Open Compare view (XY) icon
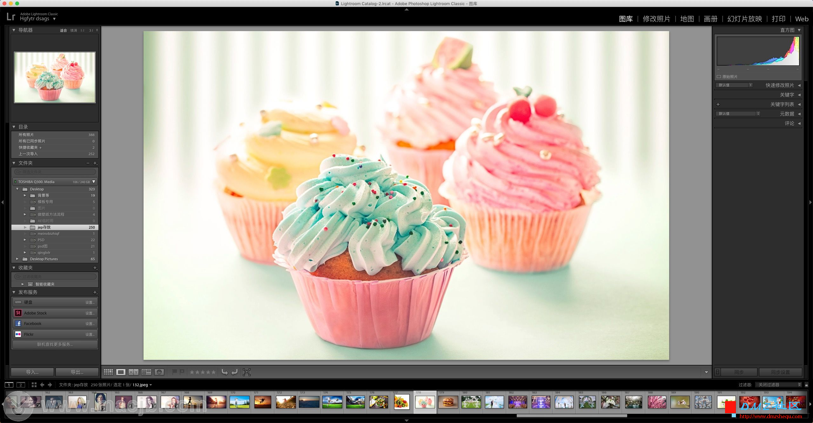Screen dimensions: 813x423 (x=133, y=372)
